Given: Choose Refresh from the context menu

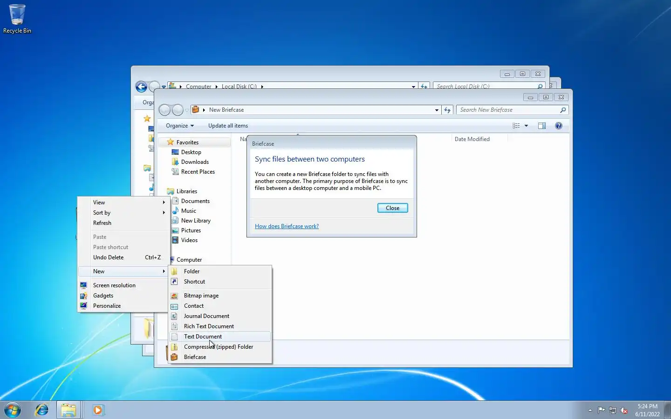Looking at the screenshot, I should point(123,223).
